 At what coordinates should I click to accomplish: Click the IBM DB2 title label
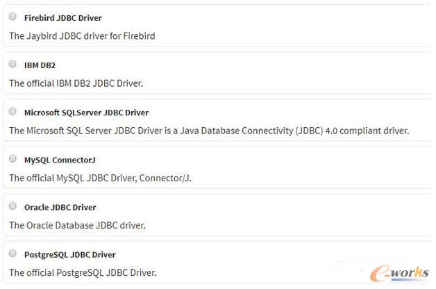[x=40, y=65]
